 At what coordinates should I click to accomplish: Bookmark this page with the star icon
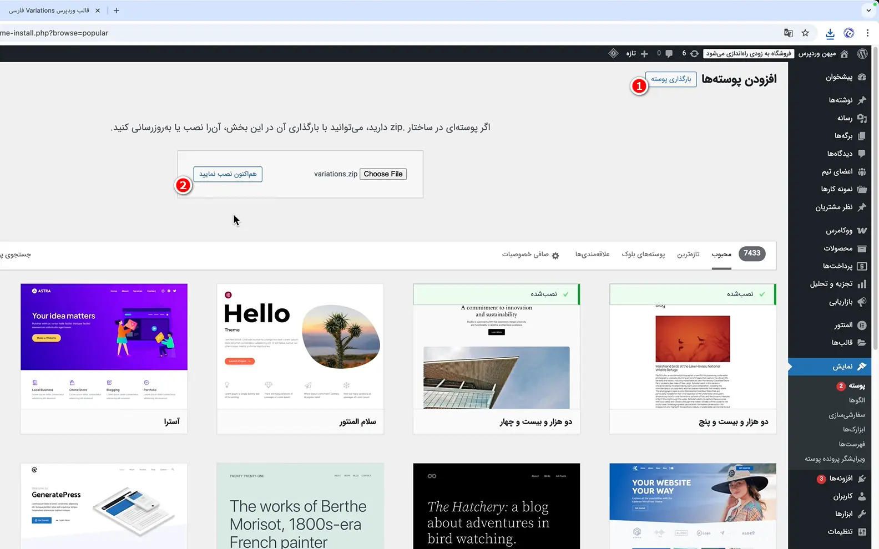[x=805, y=33]
